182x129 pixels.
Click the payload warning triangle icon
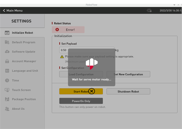point(62,57)
